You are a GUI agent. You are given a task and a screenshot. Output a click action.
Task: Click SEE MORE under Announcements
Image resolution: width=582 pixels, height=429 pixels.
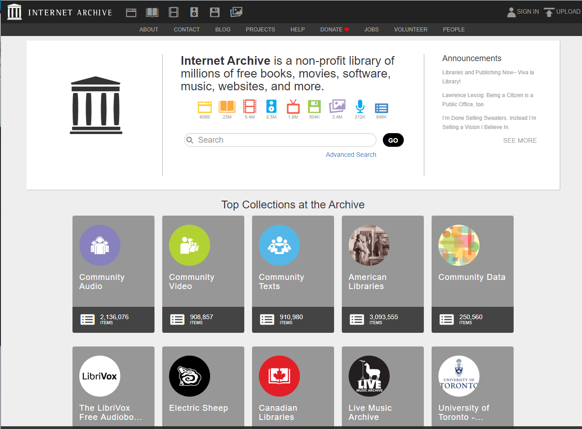[x=520, y=140]
